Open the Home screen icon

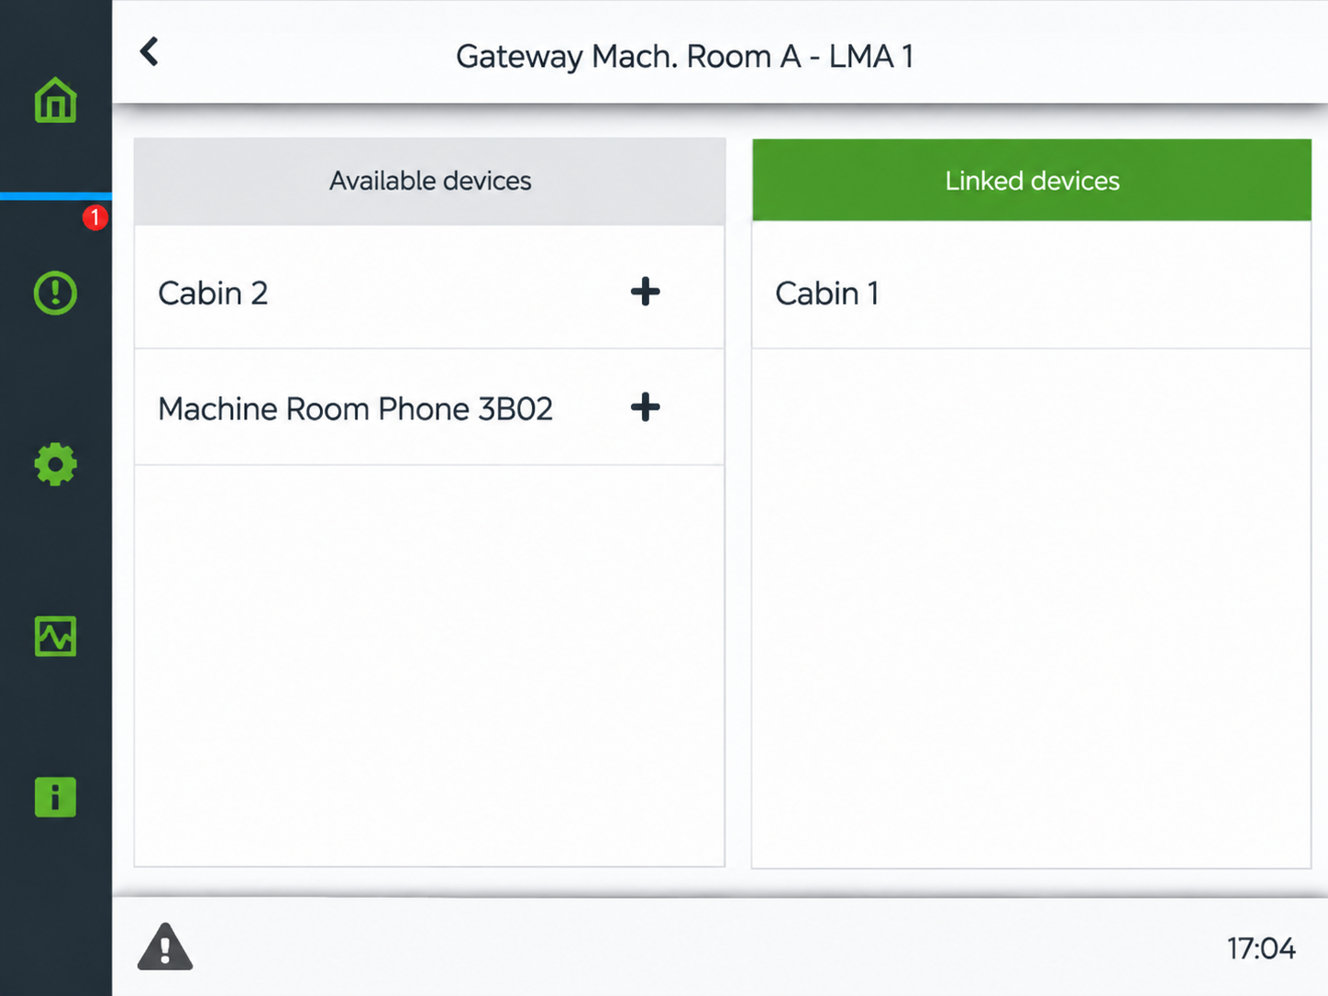(55, 100)
